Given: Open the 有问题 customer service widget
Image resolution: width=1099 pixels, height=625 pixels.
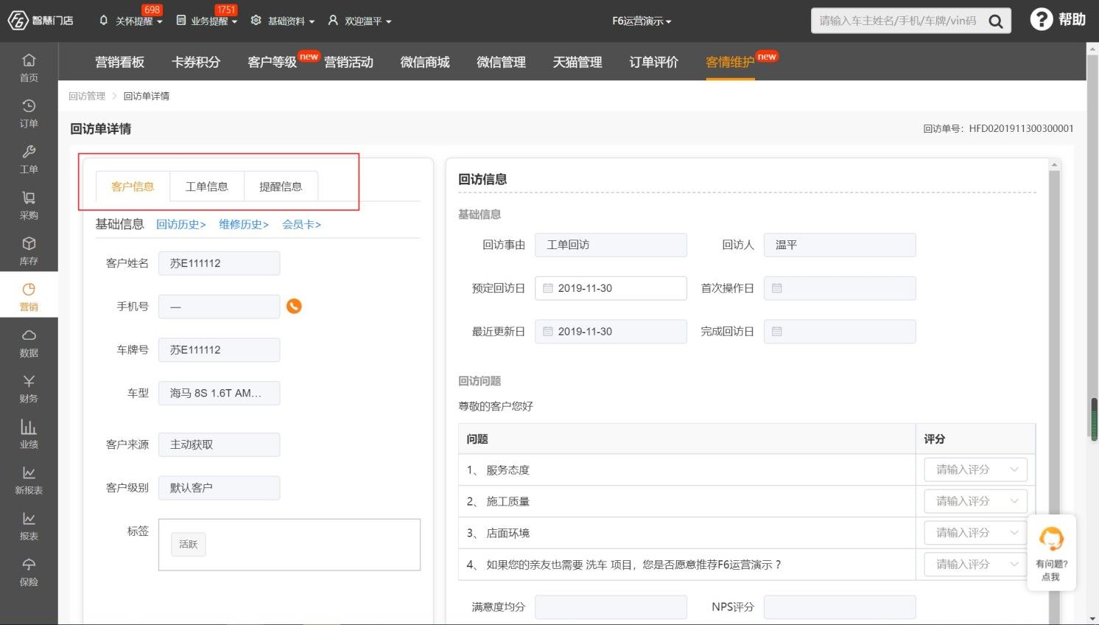Looking at the screenshot, I should pos(1051,552).
